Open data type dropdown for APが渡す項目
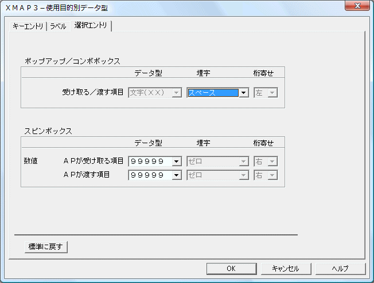 [155, 175]
